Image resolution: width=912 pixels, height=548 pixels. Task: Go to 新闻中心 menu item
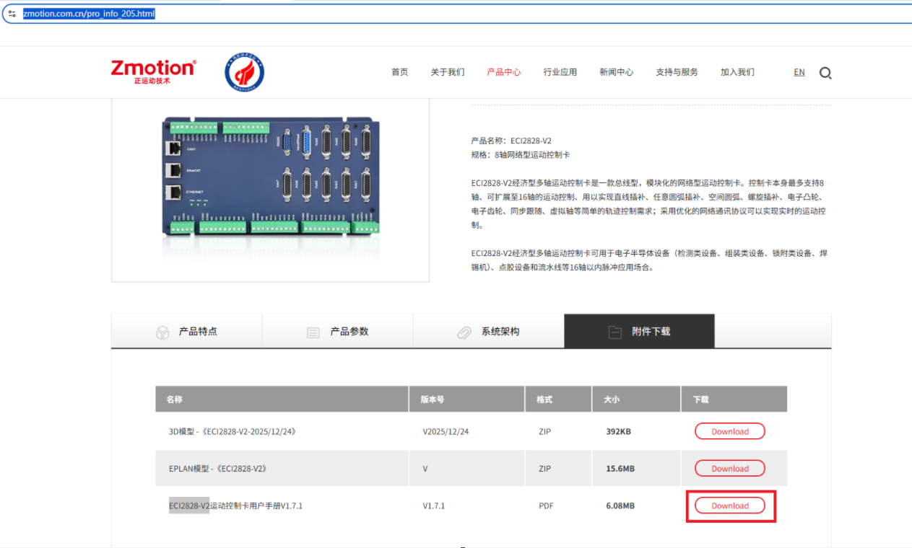click(x=617, y=72)
